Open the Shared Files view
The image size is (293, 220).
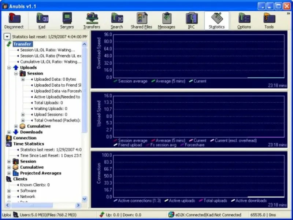(142, 21)
